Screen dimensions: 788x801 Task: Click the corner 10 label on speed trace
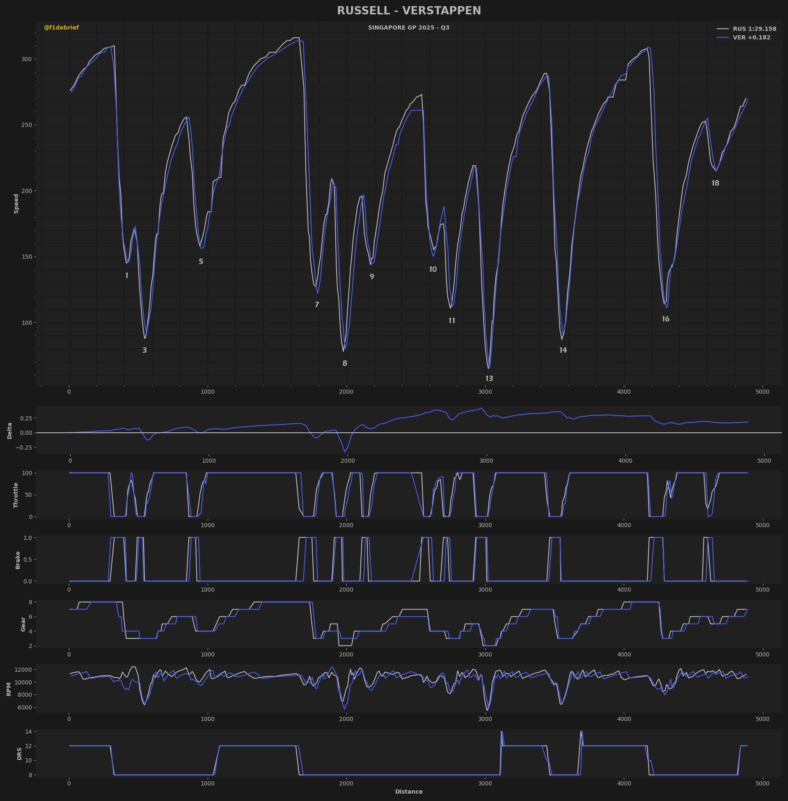pos(433,269)
